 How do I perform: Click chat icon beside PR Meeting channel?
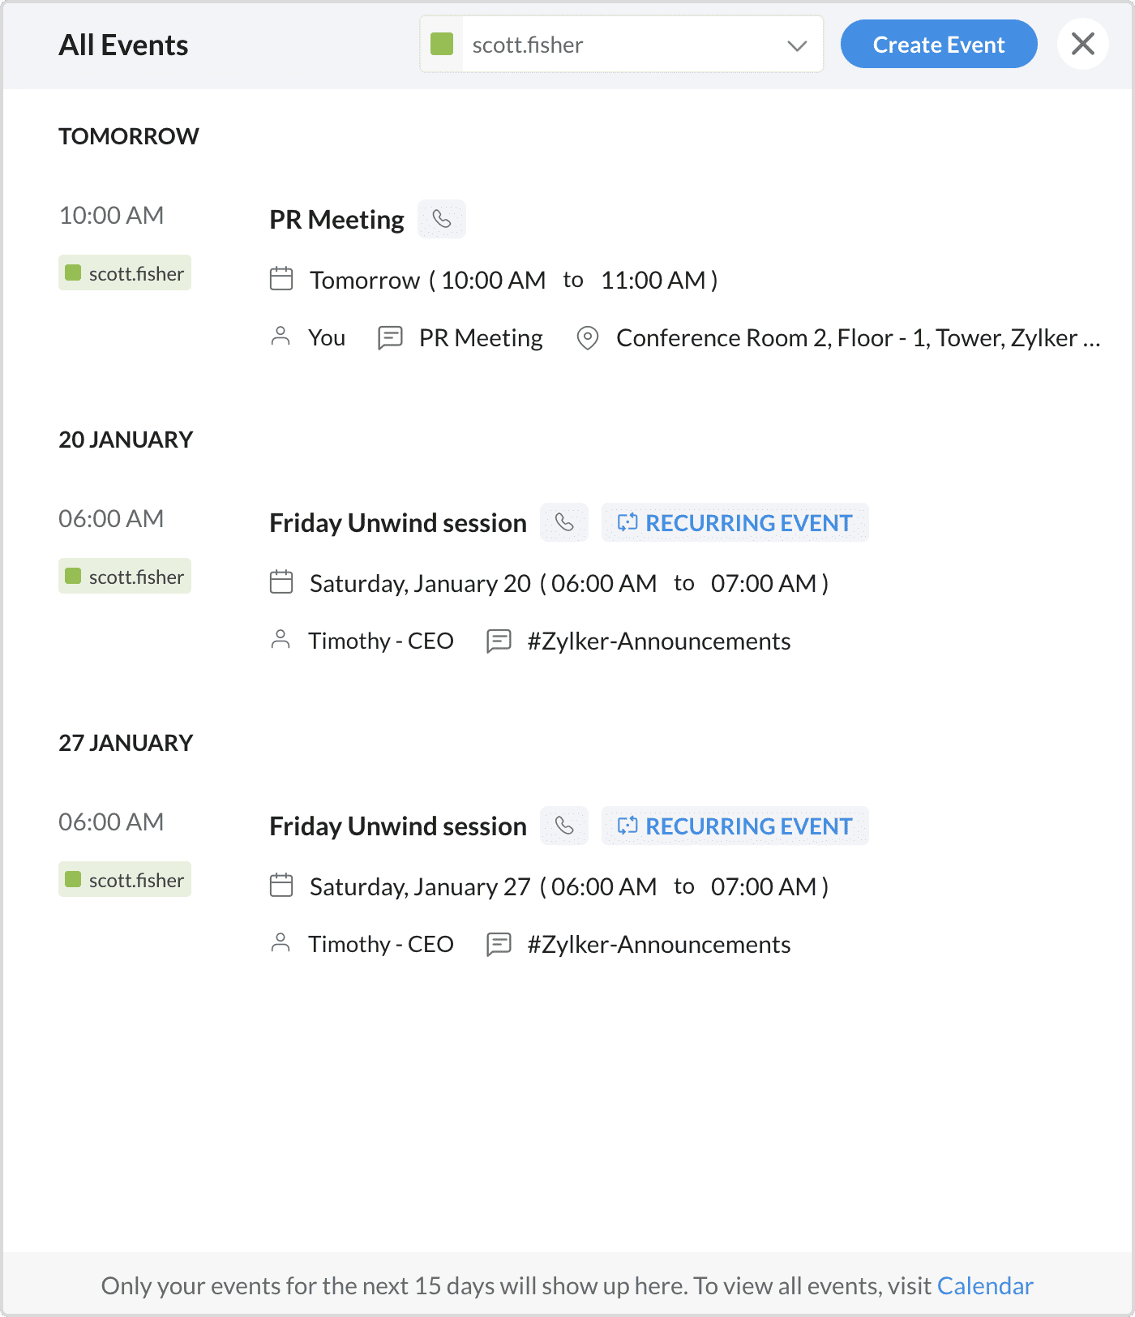(x=390, y=337)
